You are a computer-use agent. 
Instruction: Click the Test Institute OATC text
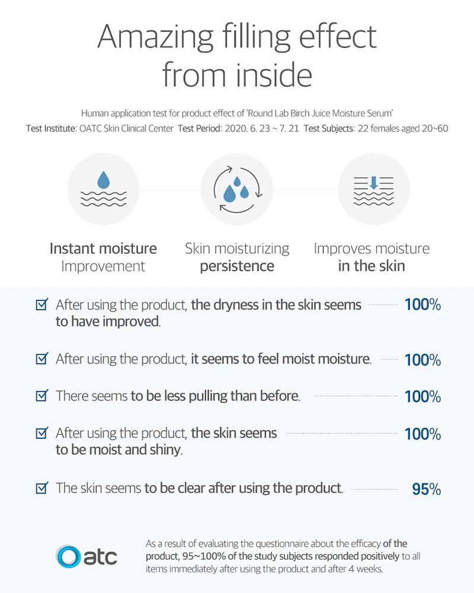click(x=100, y=129)
